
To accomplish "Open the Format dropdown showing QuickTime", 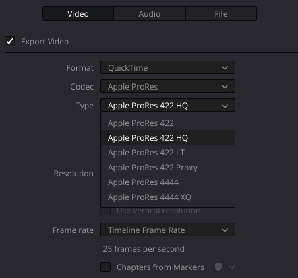I will pos(168,67).
